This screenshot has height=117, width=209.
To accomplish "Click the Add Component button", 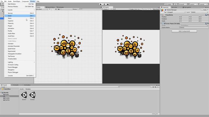I will pos(184,31).
